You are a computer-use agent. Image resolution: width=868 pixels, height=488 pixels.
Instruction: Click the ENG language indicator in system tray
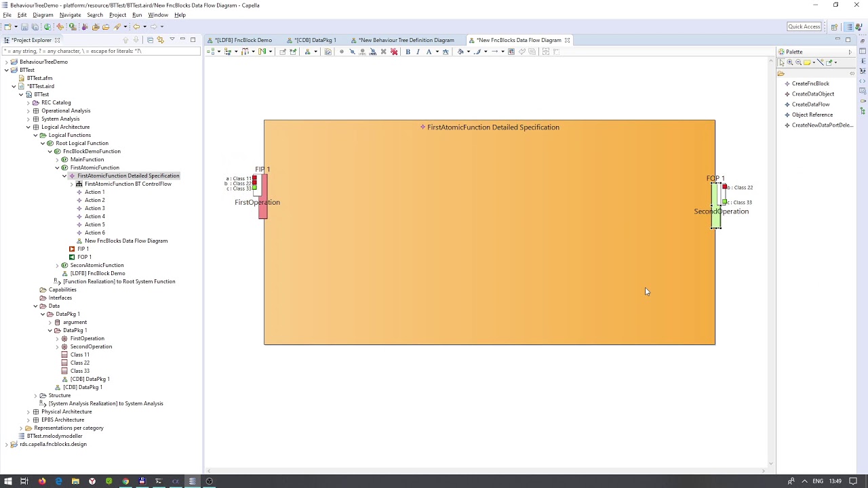click(818, 481)
